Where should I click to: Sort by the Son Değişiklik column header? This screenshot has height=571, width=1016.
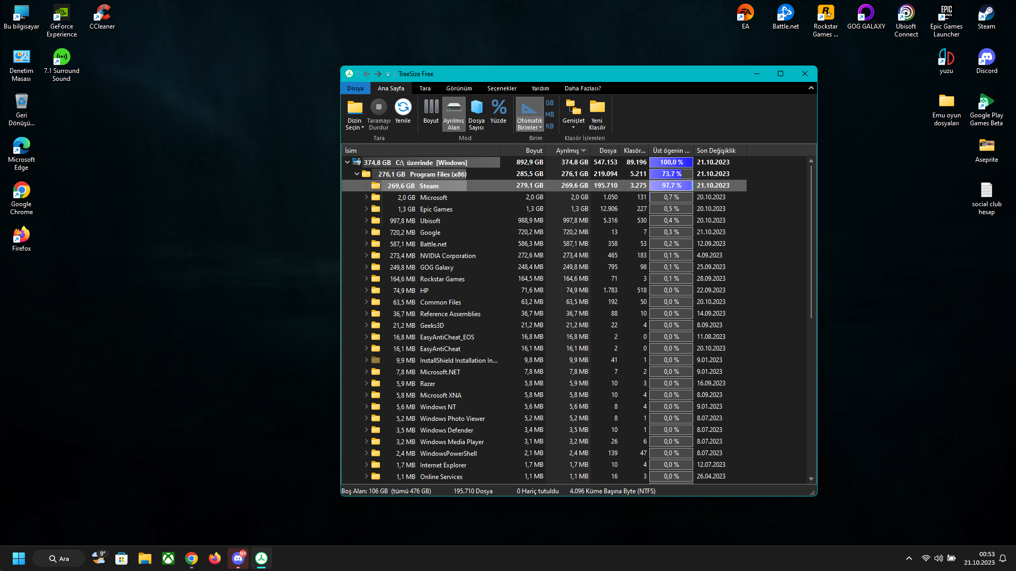click(716, 151)
